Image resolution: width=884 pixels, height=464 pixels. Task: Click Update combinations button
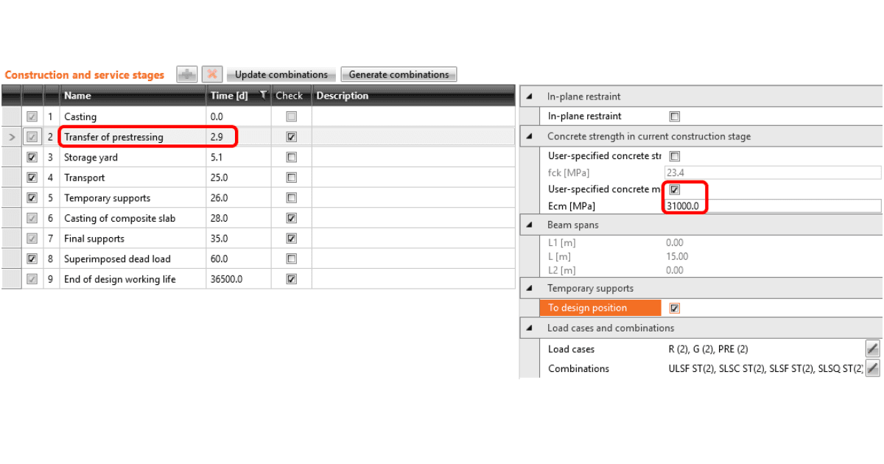(x=281, y=74)
